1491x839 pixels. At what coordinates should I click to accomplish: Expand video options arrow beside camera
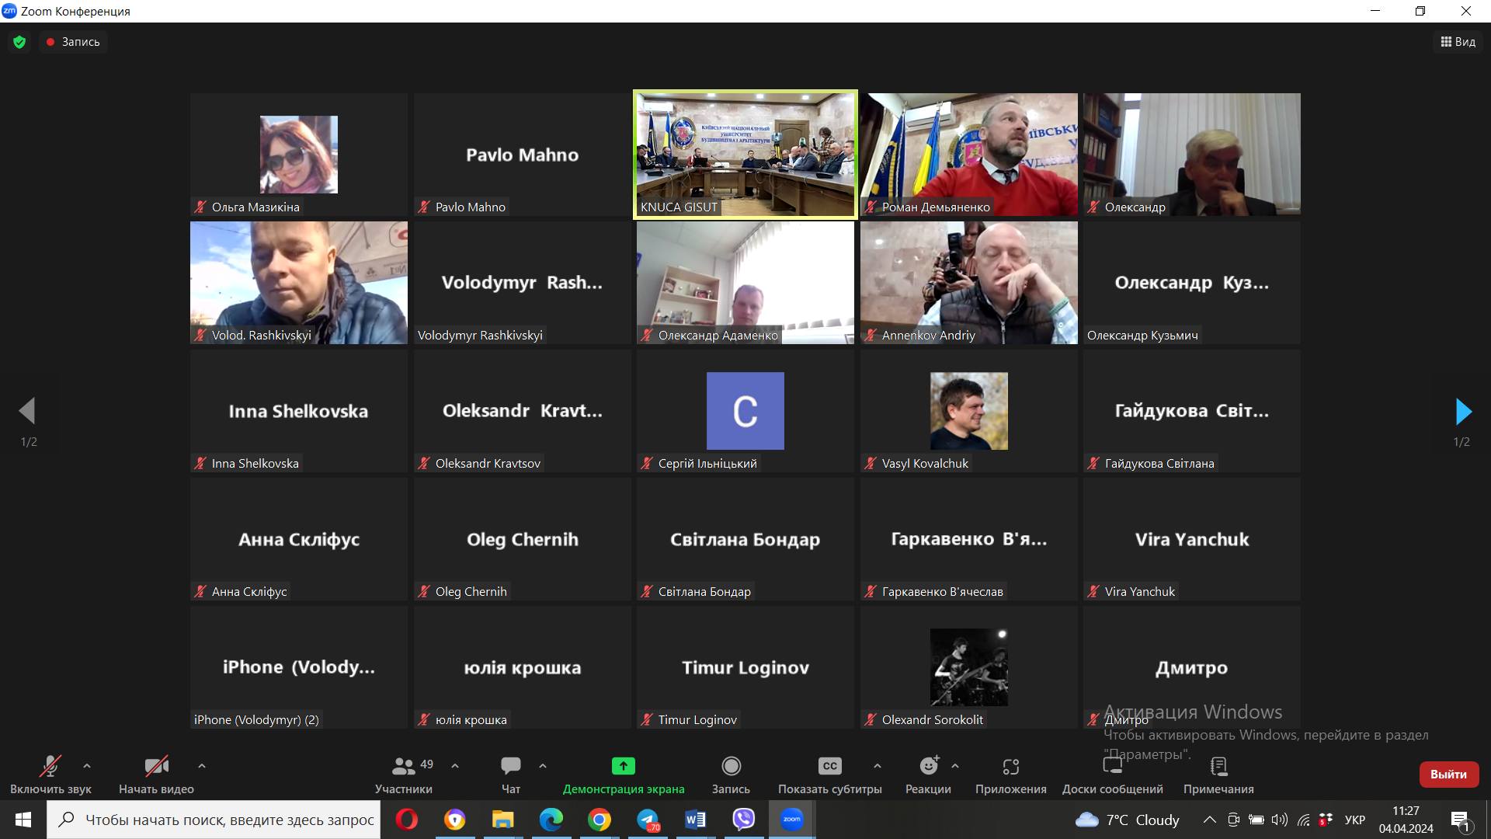click(202, 766)
